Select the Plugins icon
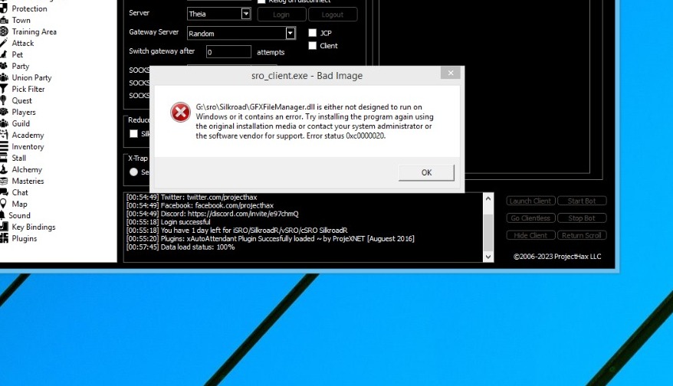 click(4, 239)
